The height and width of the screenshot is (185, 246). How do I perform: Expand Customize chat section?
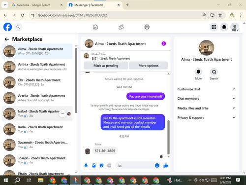206,89
